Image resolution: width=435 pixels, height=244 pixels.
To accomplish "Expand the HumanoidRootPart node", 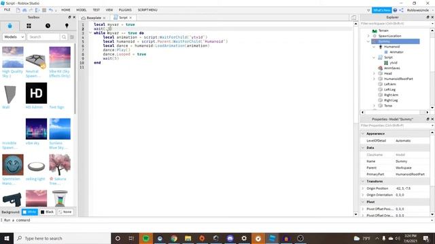I will tap(374, 79).
